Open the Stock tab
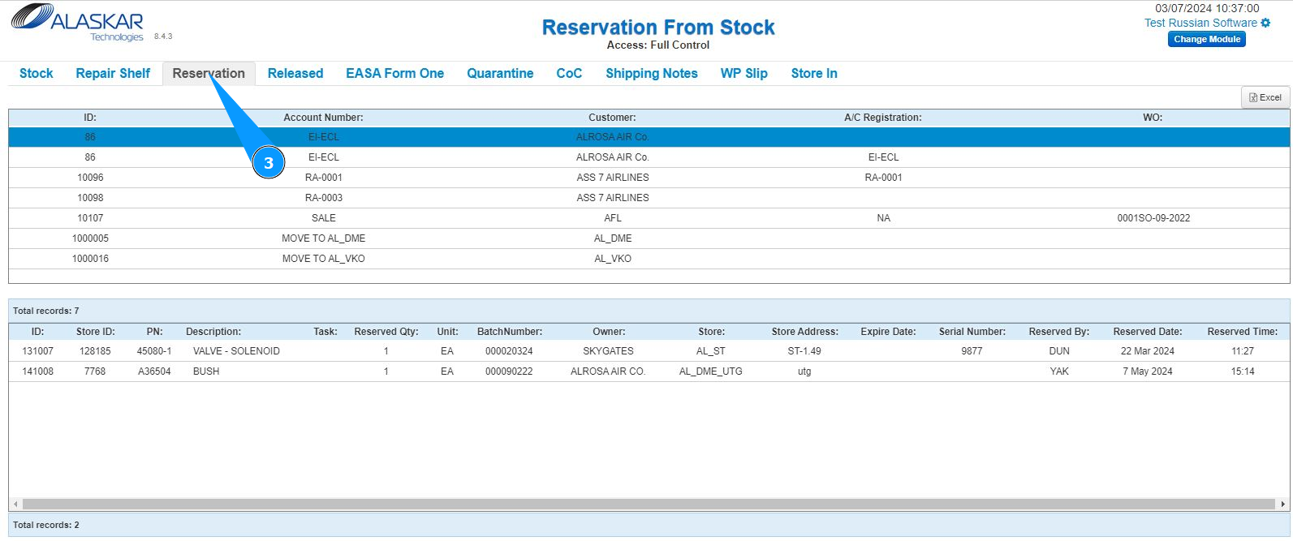The image size is (1293, 541). coord(36,73)
